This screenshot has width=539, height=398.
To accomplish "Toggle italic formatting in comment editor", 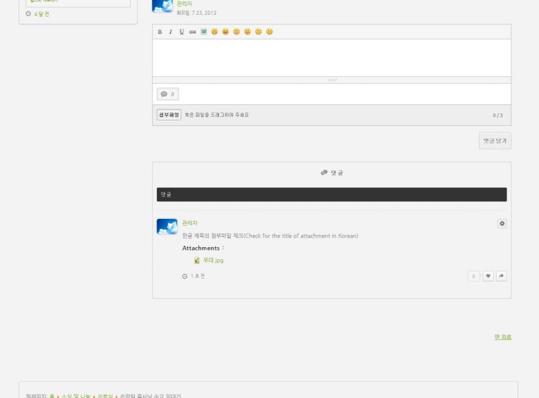I will [x=170, y=32].
